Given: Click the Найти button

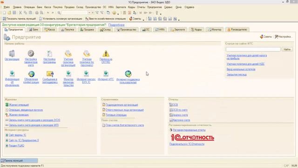Looking at the screenshot, I should click(x=287, y=49).
